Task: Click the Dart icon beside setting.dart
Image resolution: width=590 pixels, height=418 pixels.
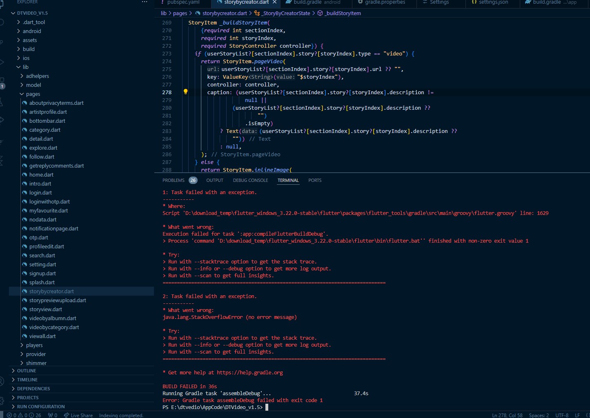Action: pyautogui.click(x=25, y=264)
